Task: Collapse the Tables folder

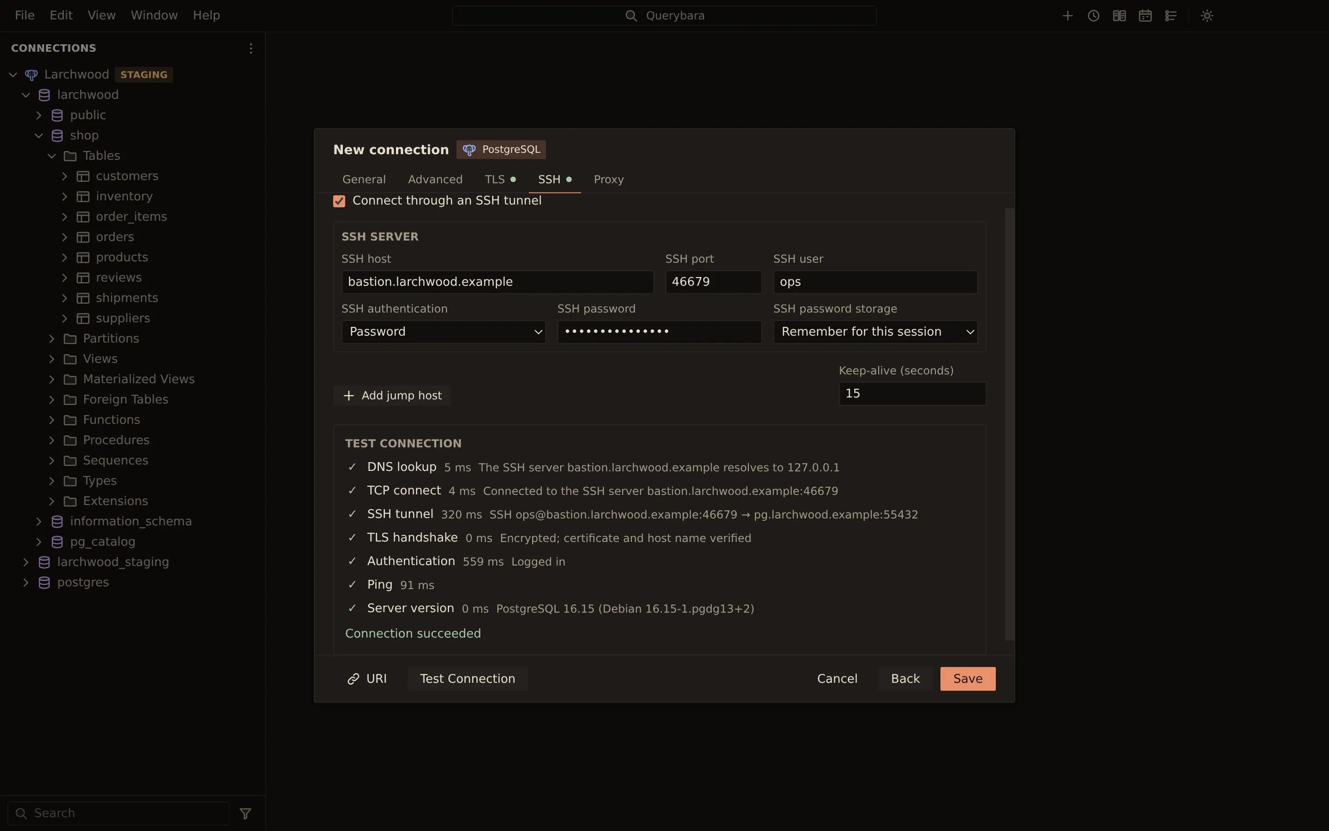Action: click(52, 156)
